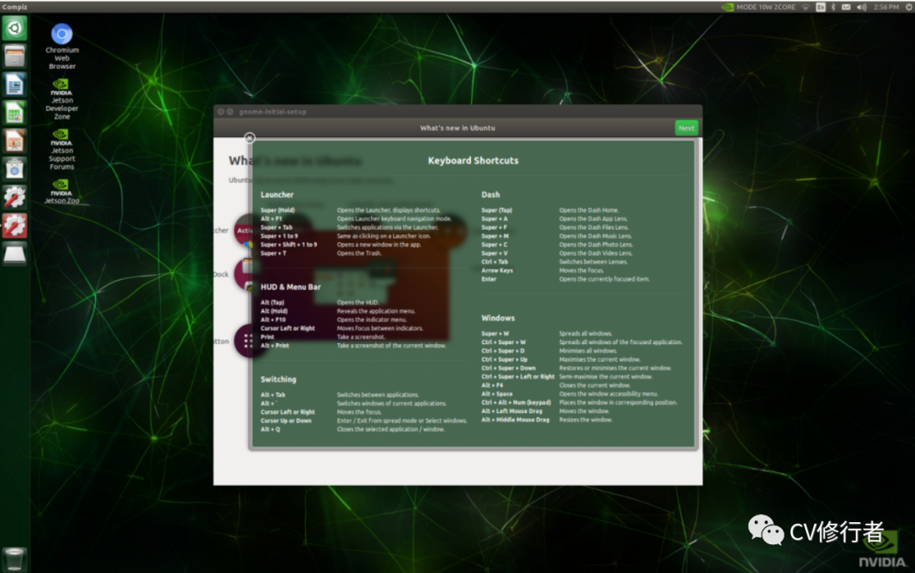
Task: Click the Super + W shortcut entry
Action: 496,334
